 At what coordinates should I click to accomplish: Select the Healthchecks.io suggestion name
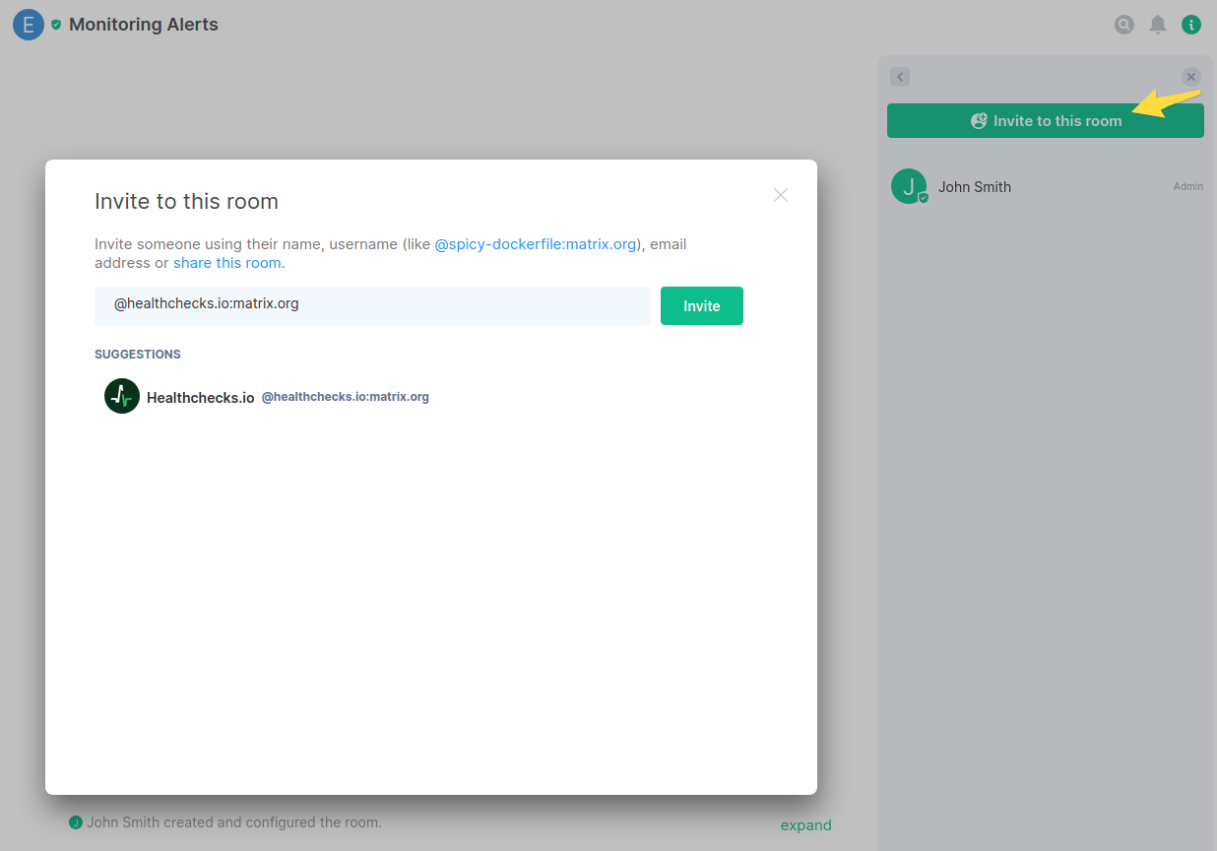pyautogui.click(x=201, y=398)
